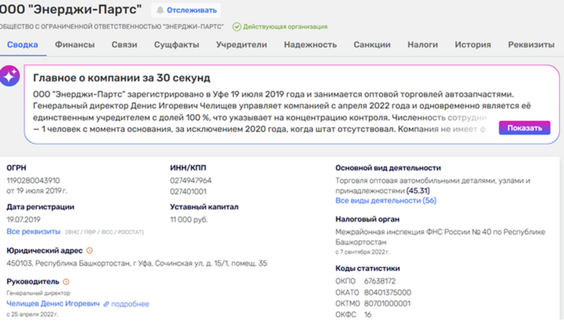
Task: Open the Финансы tab
Action: (x=75, y=45)
